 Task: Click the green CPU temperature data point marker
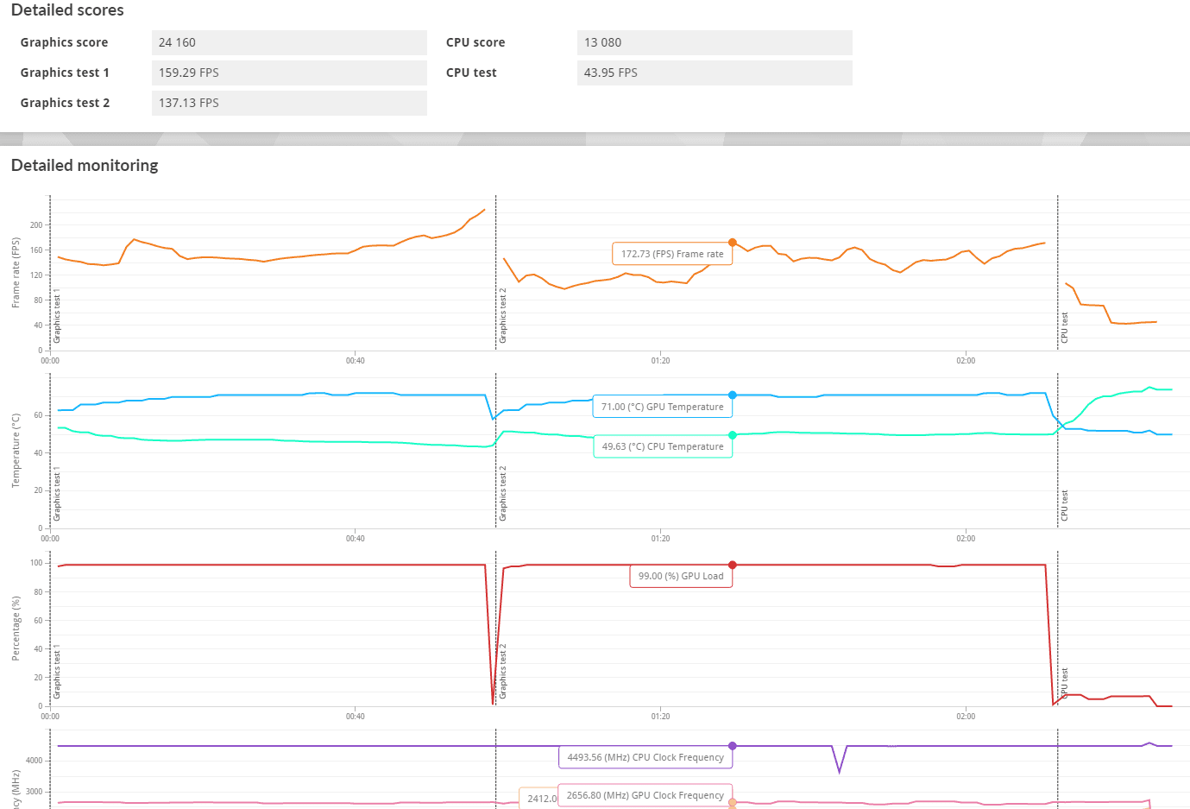pyautogui.click(x=733, y=435)
